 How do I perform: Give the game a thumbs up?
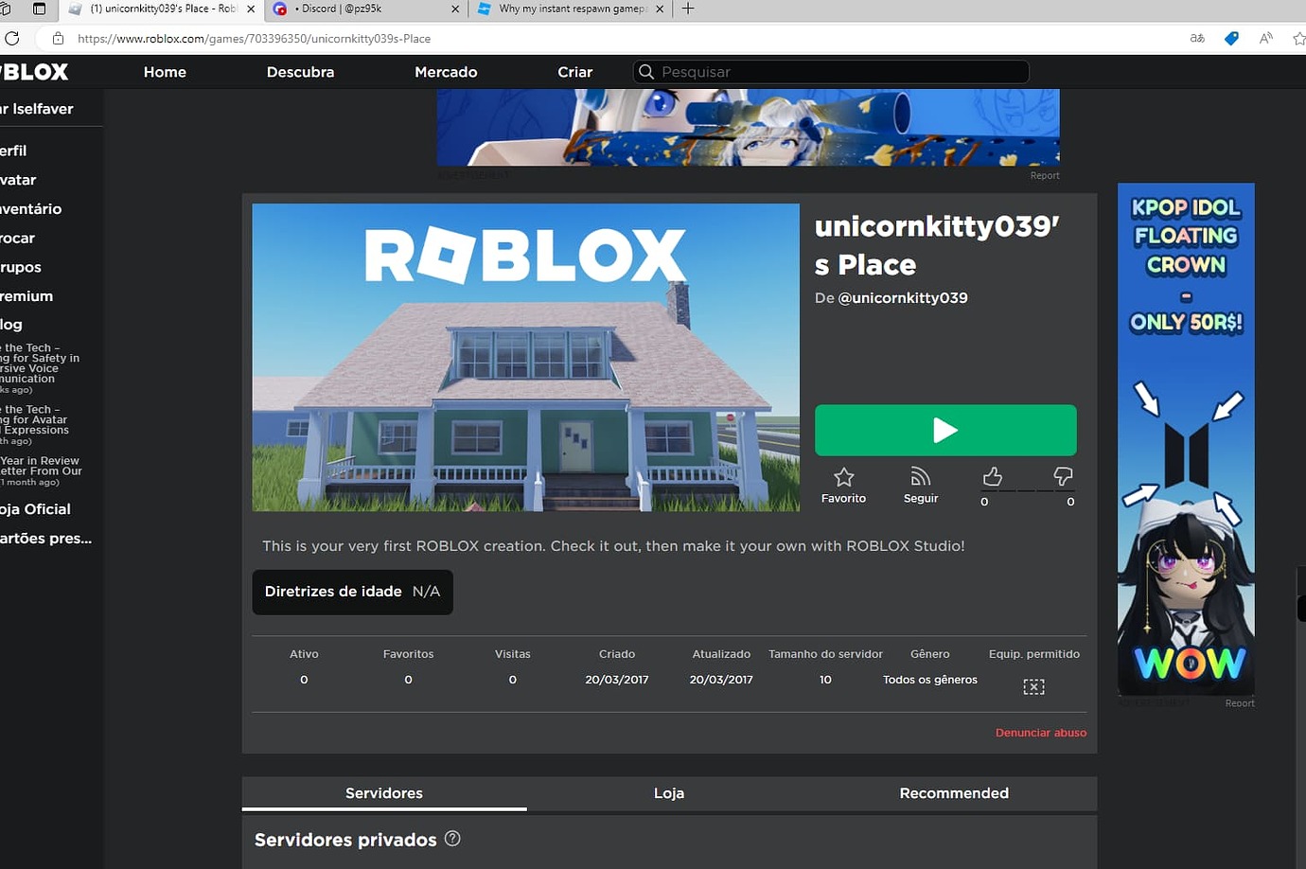coord(992,476)
